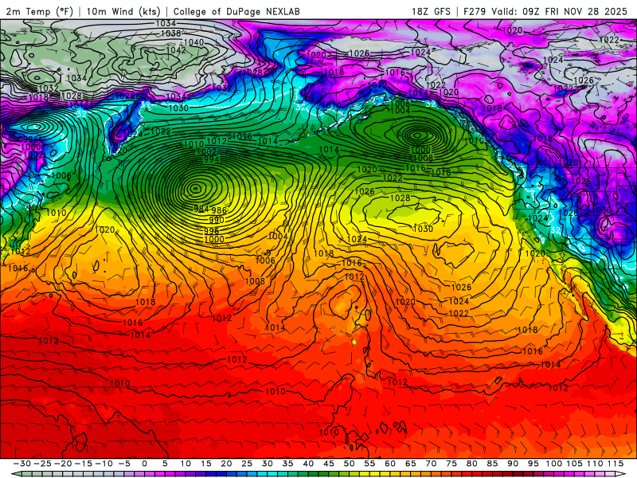The image size is (637, 478).
Task: Click the -25 label on the temperature scale
Action: pos(42,464)
